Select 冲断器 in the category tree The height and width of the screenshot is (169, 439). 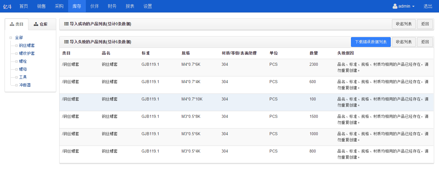pos(25,85)
